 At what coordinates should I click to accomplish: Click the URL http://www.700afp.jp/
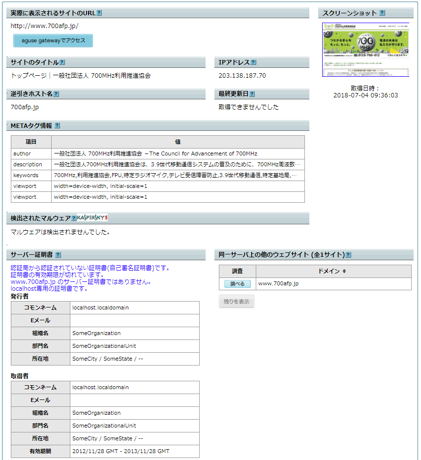pos(45,26)
